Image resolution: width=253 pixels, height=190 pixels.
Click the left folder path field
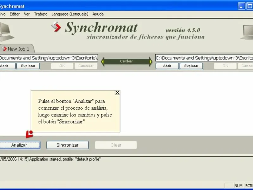[x=49, y=58]
